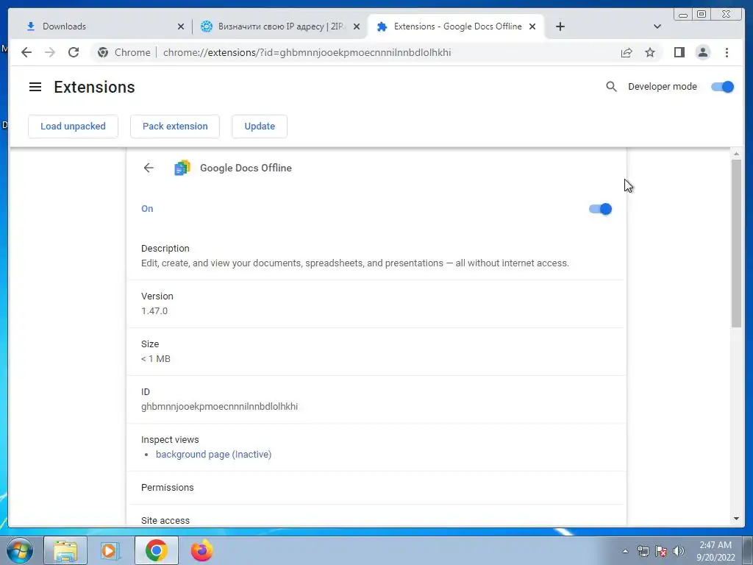Expand the tab search dropdown arrow
Image resolution: width=753 pixels, height=565 pixels.
[657, 26]
